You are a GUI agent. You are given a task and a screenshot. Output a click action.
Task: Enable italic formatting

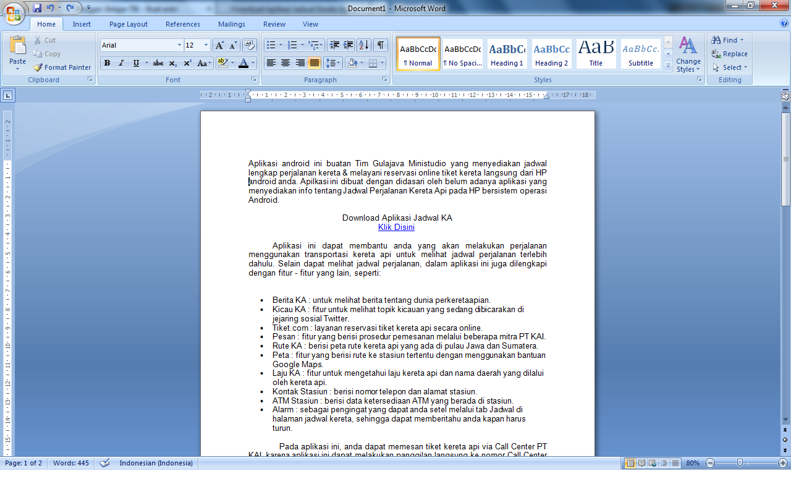pos(120,63)
